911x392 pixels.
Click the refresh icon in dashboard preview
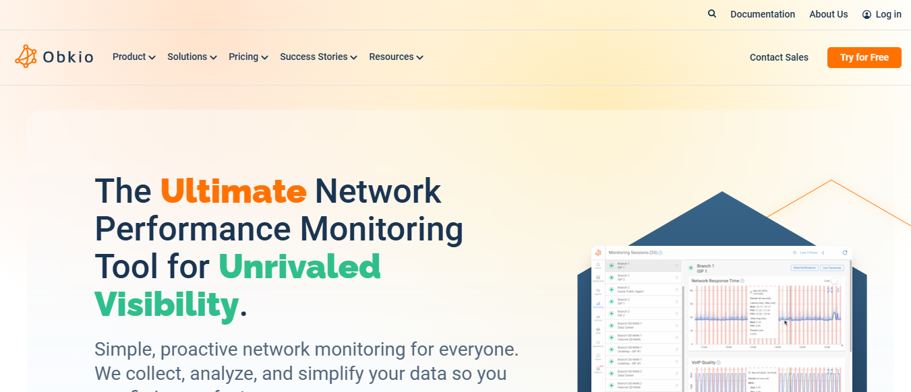[x=844, y=253]
